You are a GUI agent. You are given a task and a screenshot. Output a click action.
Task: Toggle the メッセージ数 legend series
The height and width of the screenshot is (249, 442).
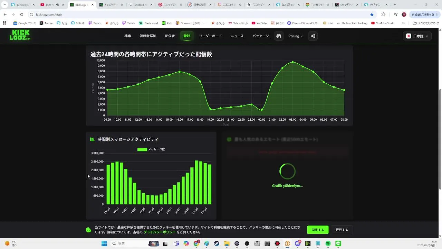pyautogui.click(x=151, y=149)
